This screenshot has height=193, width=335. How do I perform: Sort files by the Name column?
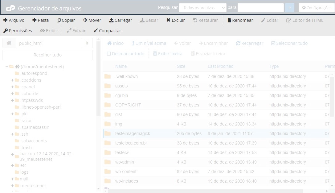121,66
